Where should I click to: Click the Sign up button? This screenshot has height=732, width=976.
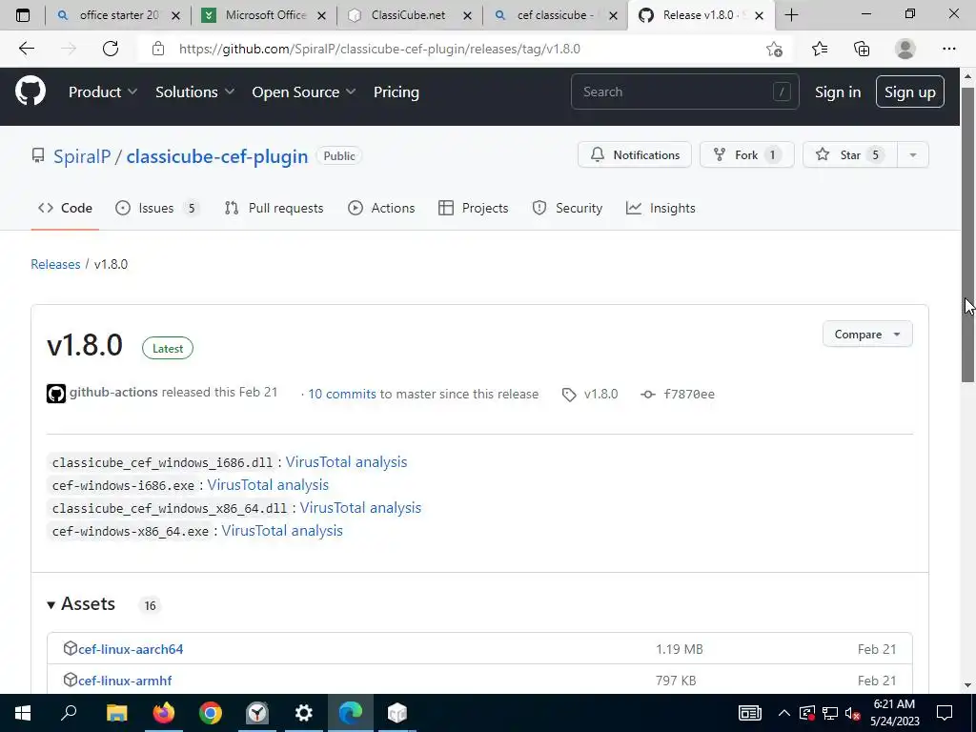click(910, 91)
